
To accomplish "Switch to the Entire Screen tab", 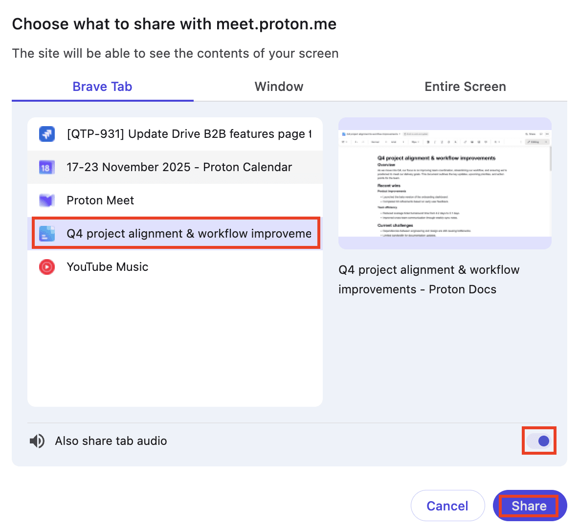I will click(x=465, y=87).
